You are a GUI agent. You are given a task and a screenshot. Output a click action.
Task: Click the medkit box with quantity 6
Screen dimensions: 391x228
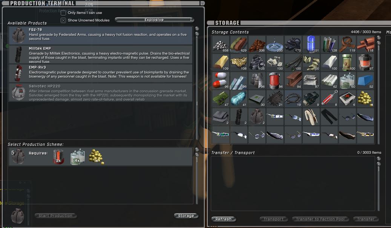coord(347,98)
